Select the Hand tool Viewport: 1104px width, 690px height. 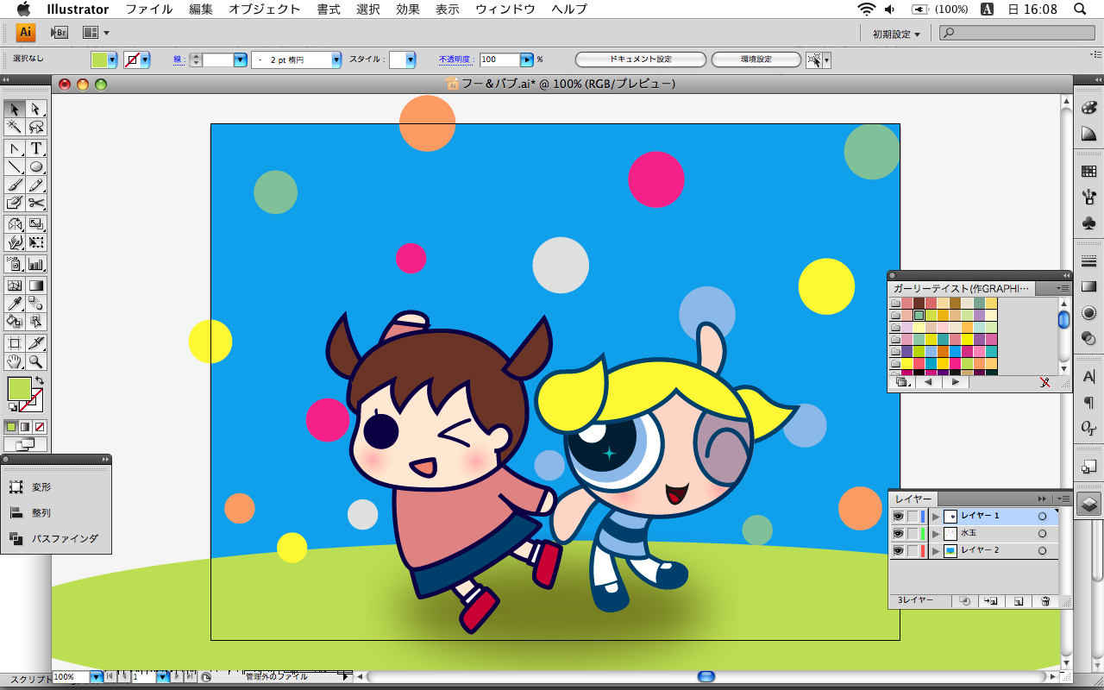[x=15, y=361]
